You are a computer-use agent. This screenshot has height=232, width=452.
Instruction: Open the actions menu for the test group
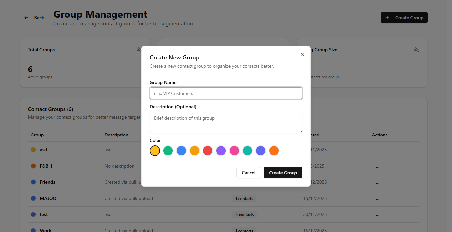pyautogui.click(x=378, y=214)
